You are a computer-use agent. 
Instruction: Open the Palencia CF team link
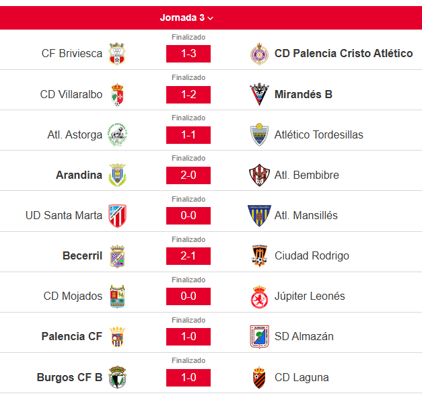(72, 336)
